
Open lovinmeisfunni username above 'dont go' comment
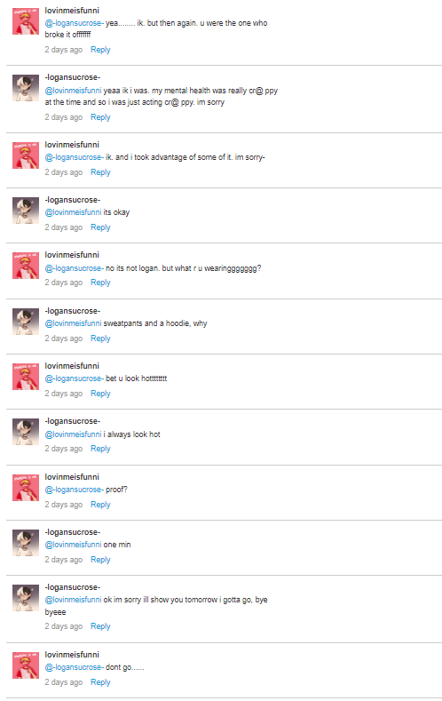pos(72,655)
